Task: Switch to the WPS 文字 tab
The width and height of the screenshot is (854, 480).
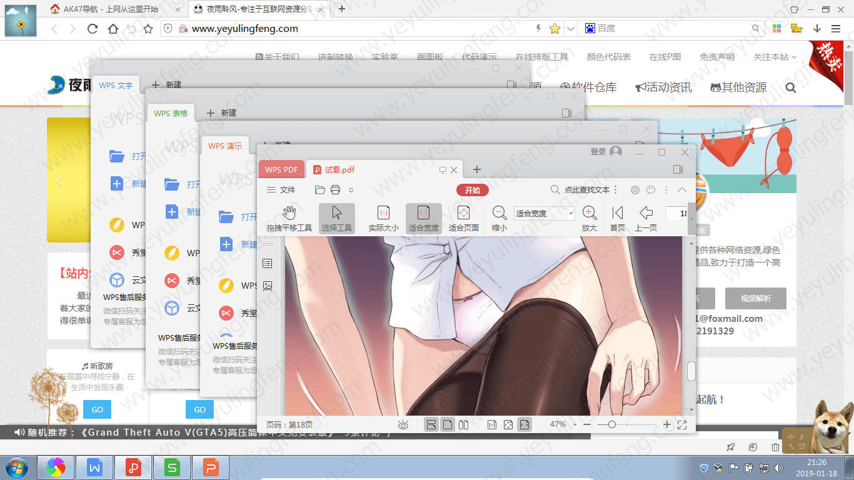Action: (x=116, y=85)
